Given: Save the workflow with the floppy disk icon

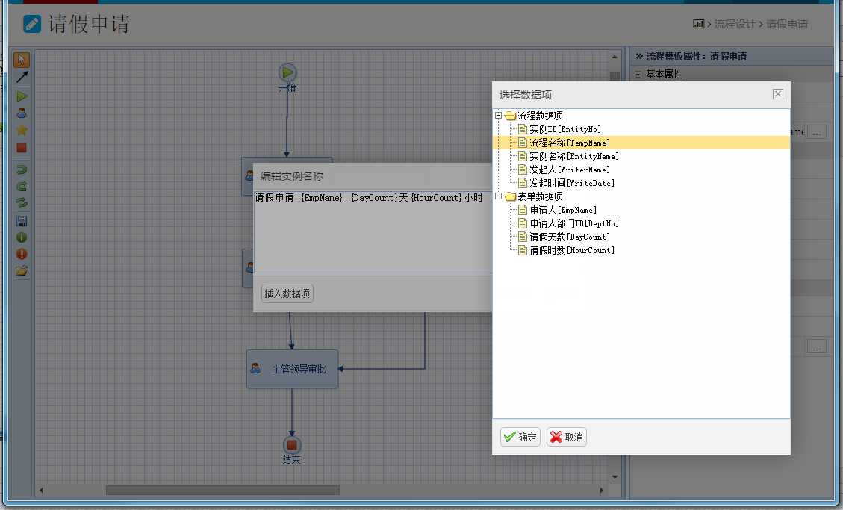Looking at the screenshot, I should tap(22, 220).
